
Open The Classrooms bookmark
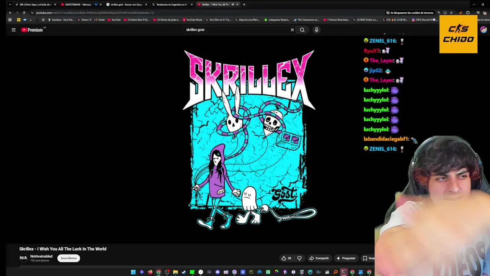click(x=306, y=20)
